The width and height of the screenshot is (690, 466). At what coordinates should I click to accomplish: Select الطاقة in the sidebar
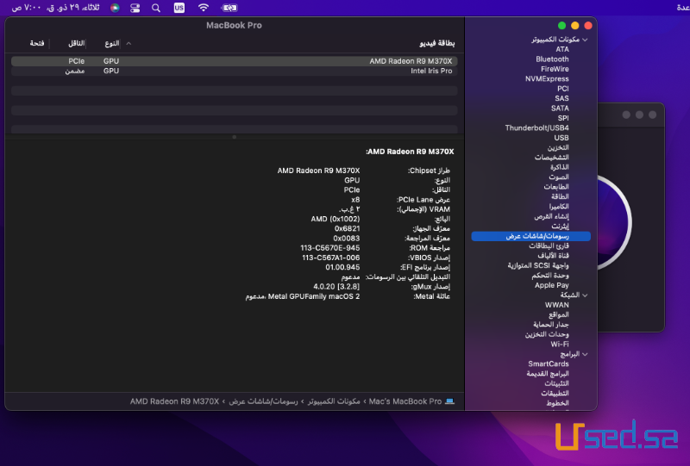point(560,196)
